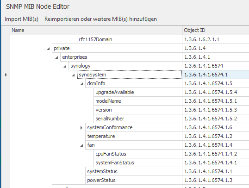Click Object ID cell 1.3.6.1.4.1.6574.1.1
The width and height of the screenshot is (249, 188).
(x=216, y=171)
